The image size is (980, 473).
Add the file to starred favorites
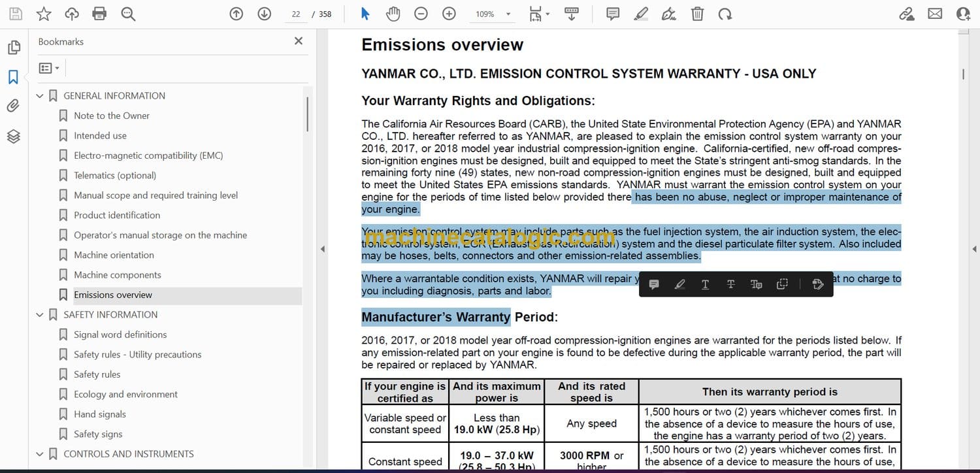(43, 14)
